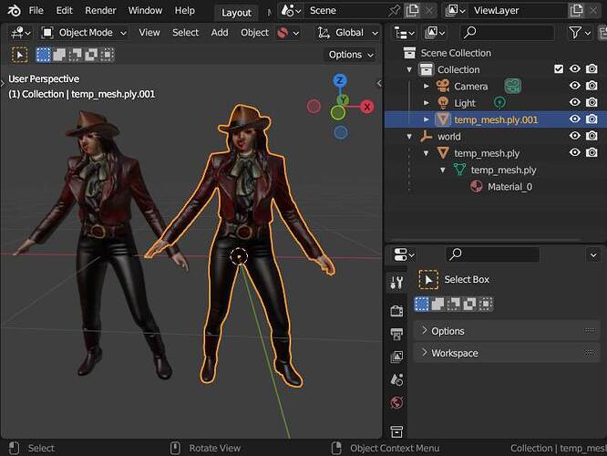The height and width of the screenshot is (456, 607).
Task: Select the Material_0 item
Action: 509,187
